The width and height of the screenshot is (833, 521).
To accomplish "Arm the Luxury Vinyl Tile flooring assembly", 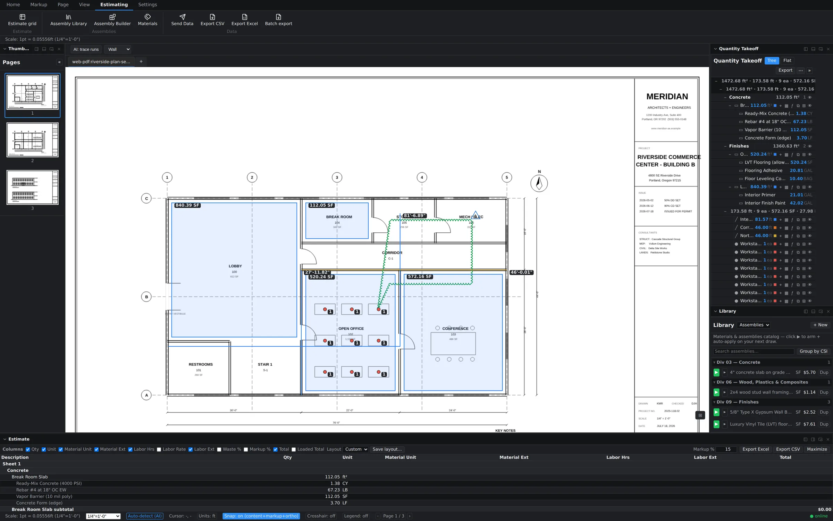I will click(x=716, y=424).
